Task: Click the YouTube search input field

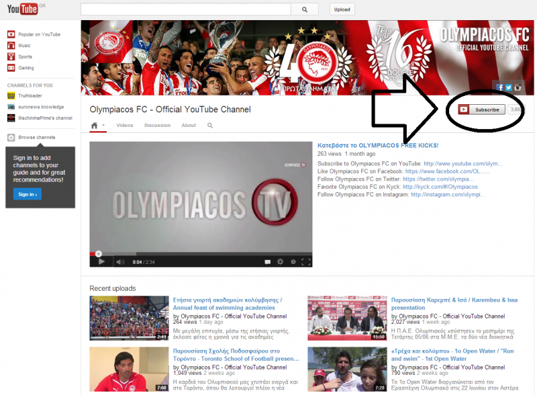Action: tap(187, 9)
